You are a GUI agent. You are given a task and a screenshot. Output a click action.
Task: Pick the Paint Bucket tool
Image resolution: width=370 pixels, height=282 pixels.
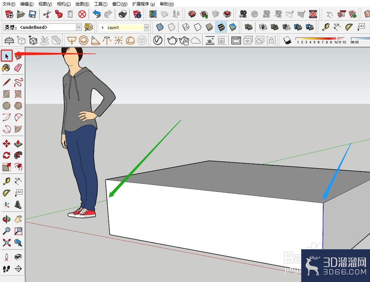tap(7, 68)
